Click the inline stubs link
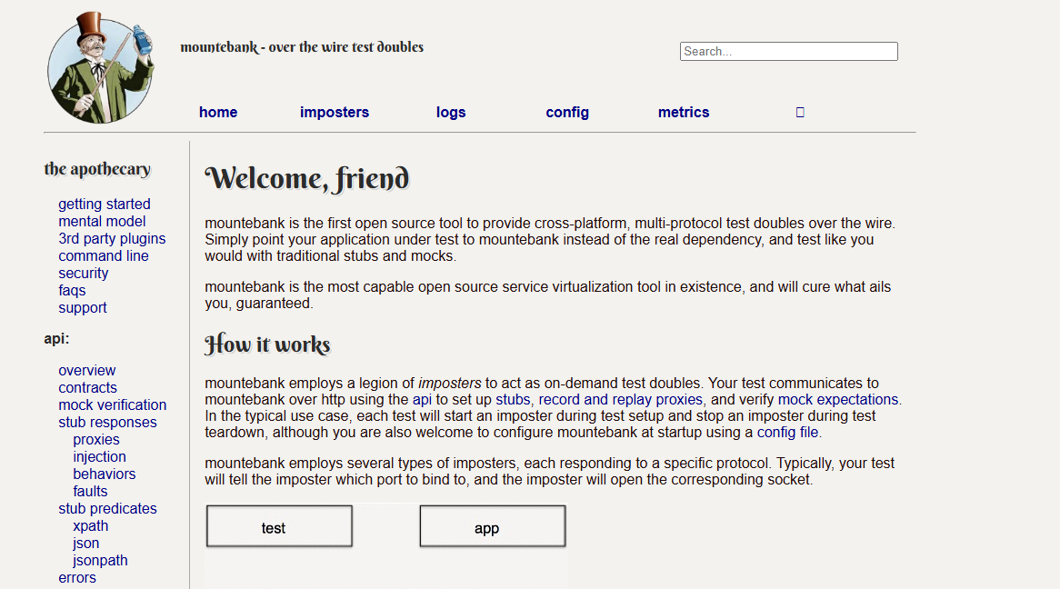Screen dimensions: 1060x589 pyautogui.click(x=513, y=400)
